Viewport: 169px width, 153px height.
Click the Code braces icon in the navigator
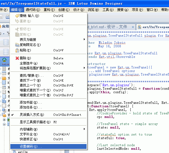[4, 106]
